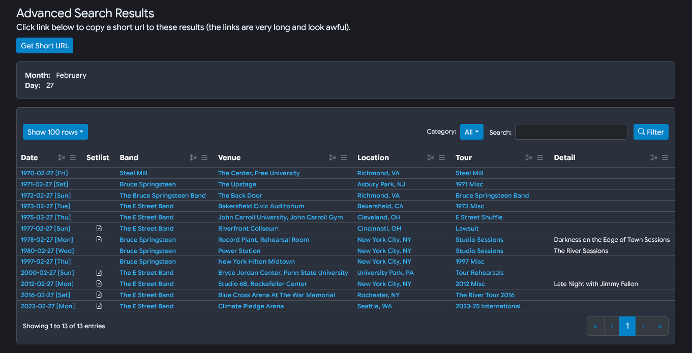Viewport: 692px width, 353px height.
Task: Open the Band column menu icon
Action: (204, 157)
